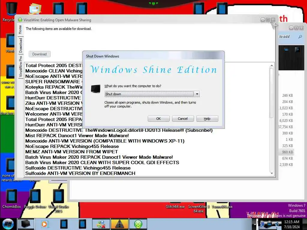Select Glitch64.exe on the desktop
307x230 pixels.
tap(175, 207)
